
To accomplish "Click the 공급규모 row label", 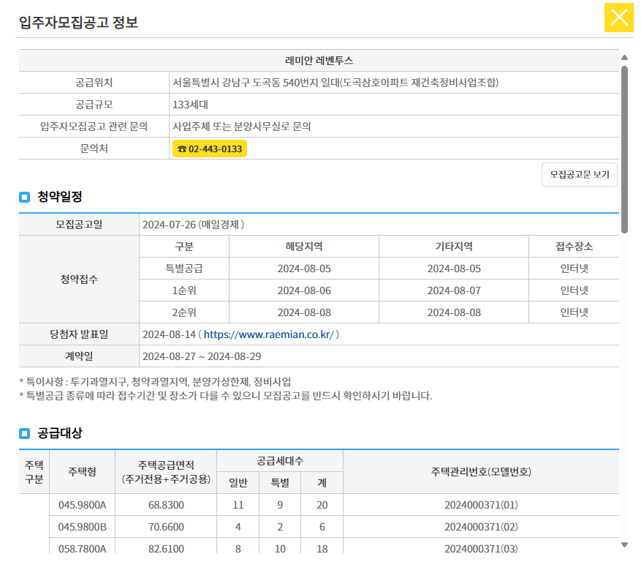I will pyautogui.click(x=94, y=105).
